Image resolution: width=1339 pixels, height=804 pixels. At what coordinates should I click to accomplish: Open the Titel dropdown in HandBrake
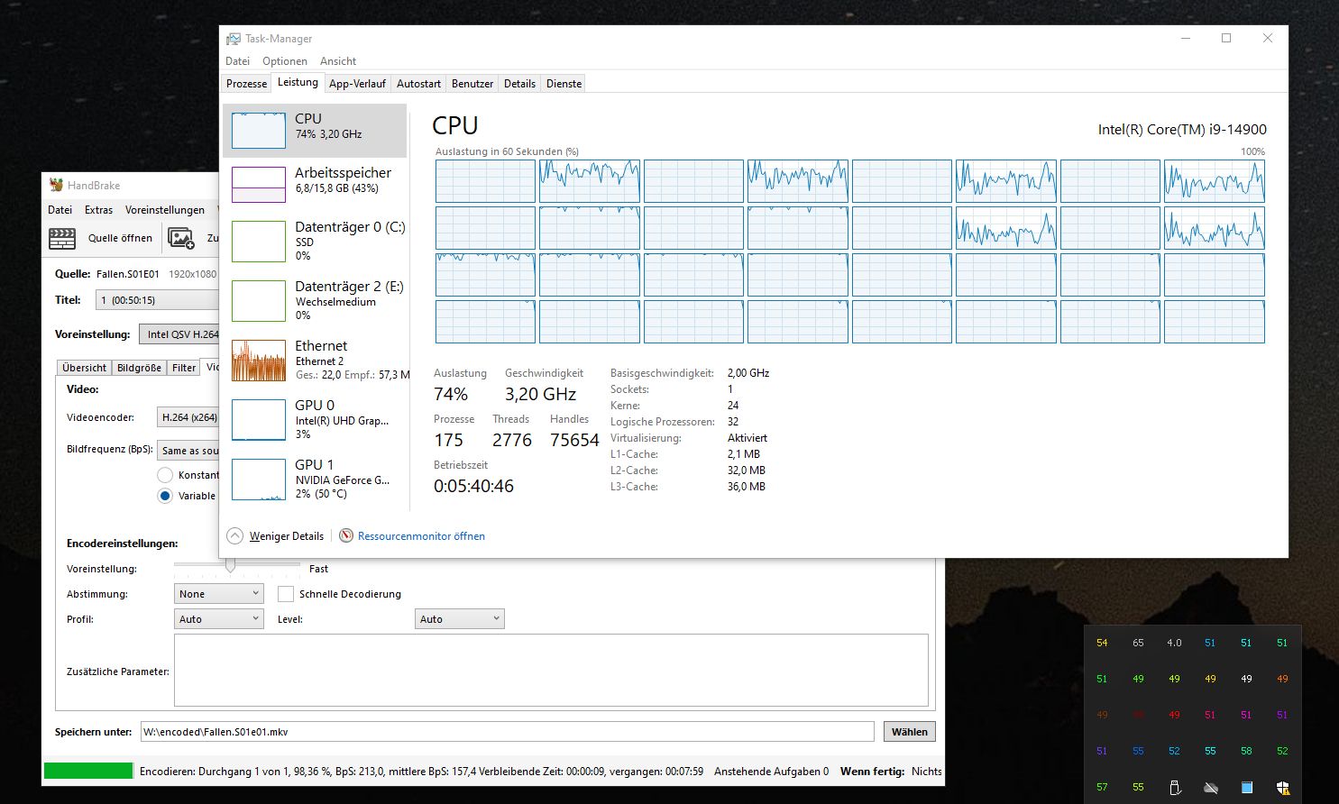(x=155, y=300)
